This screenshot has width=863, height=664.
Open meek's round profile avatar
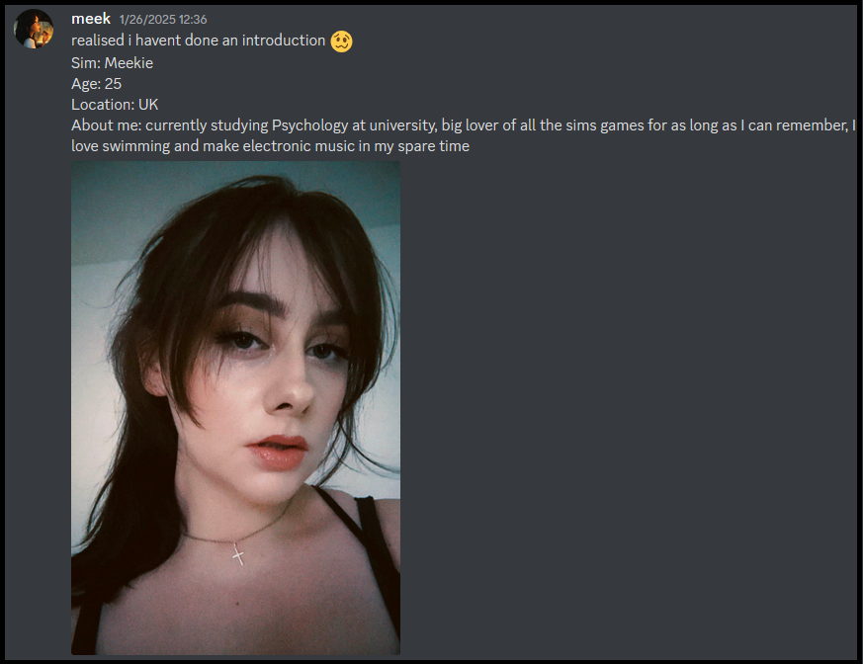coord(34,29)
